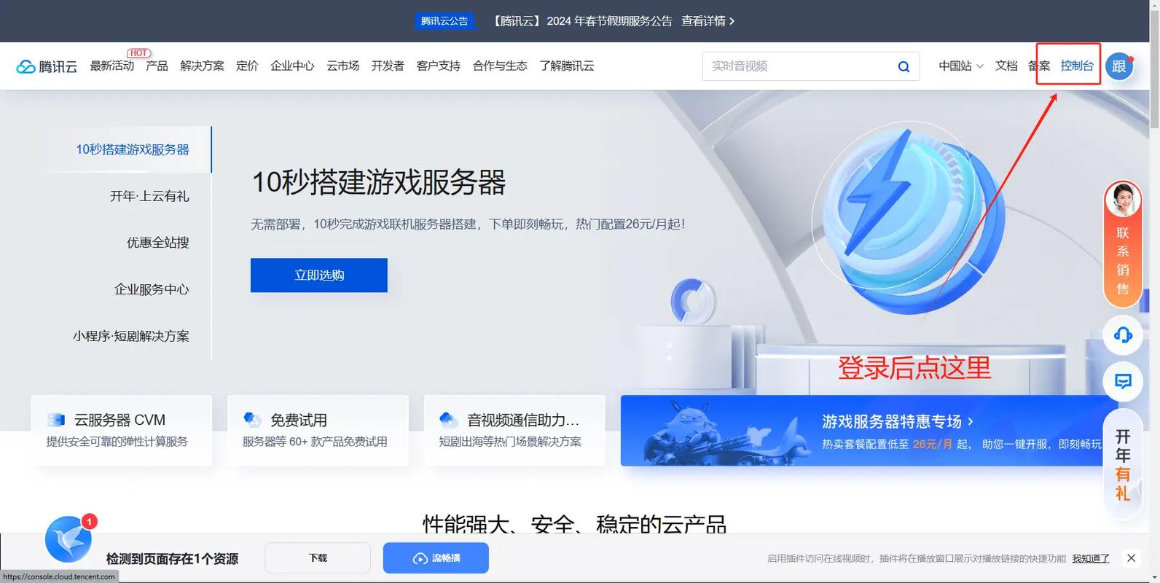The width and height of the screenshot is (1160, 583).
Task: Open the 开发者 menu
Action: [x=388, y=66]
